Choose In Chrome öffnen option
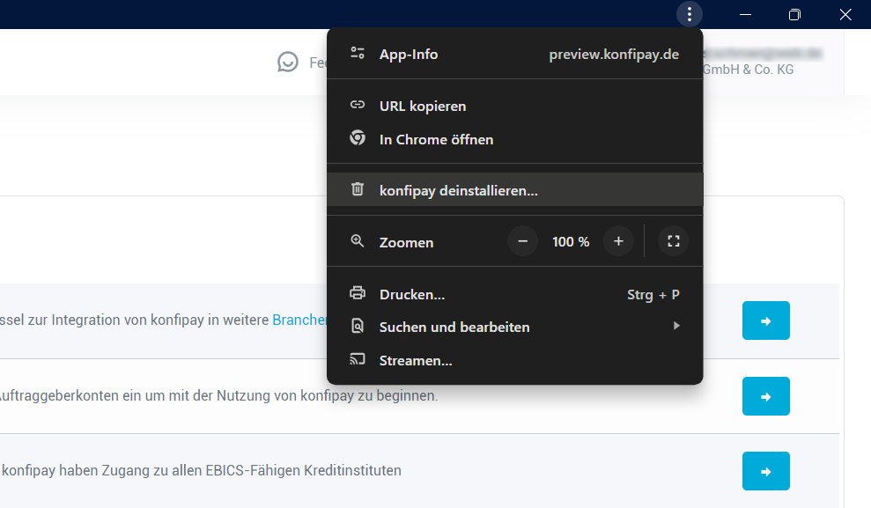Viewport: 871px width, 508px height. 436,139
